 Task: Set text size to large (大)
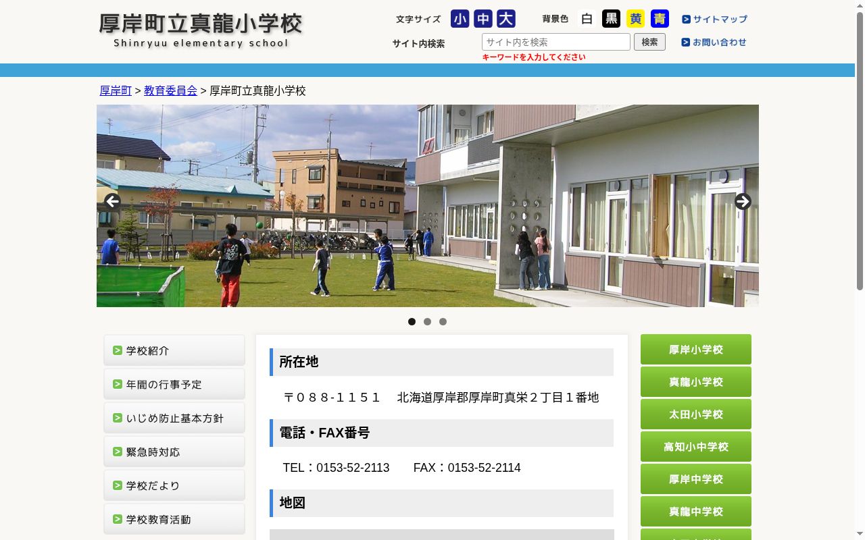(x=506, y=19)
